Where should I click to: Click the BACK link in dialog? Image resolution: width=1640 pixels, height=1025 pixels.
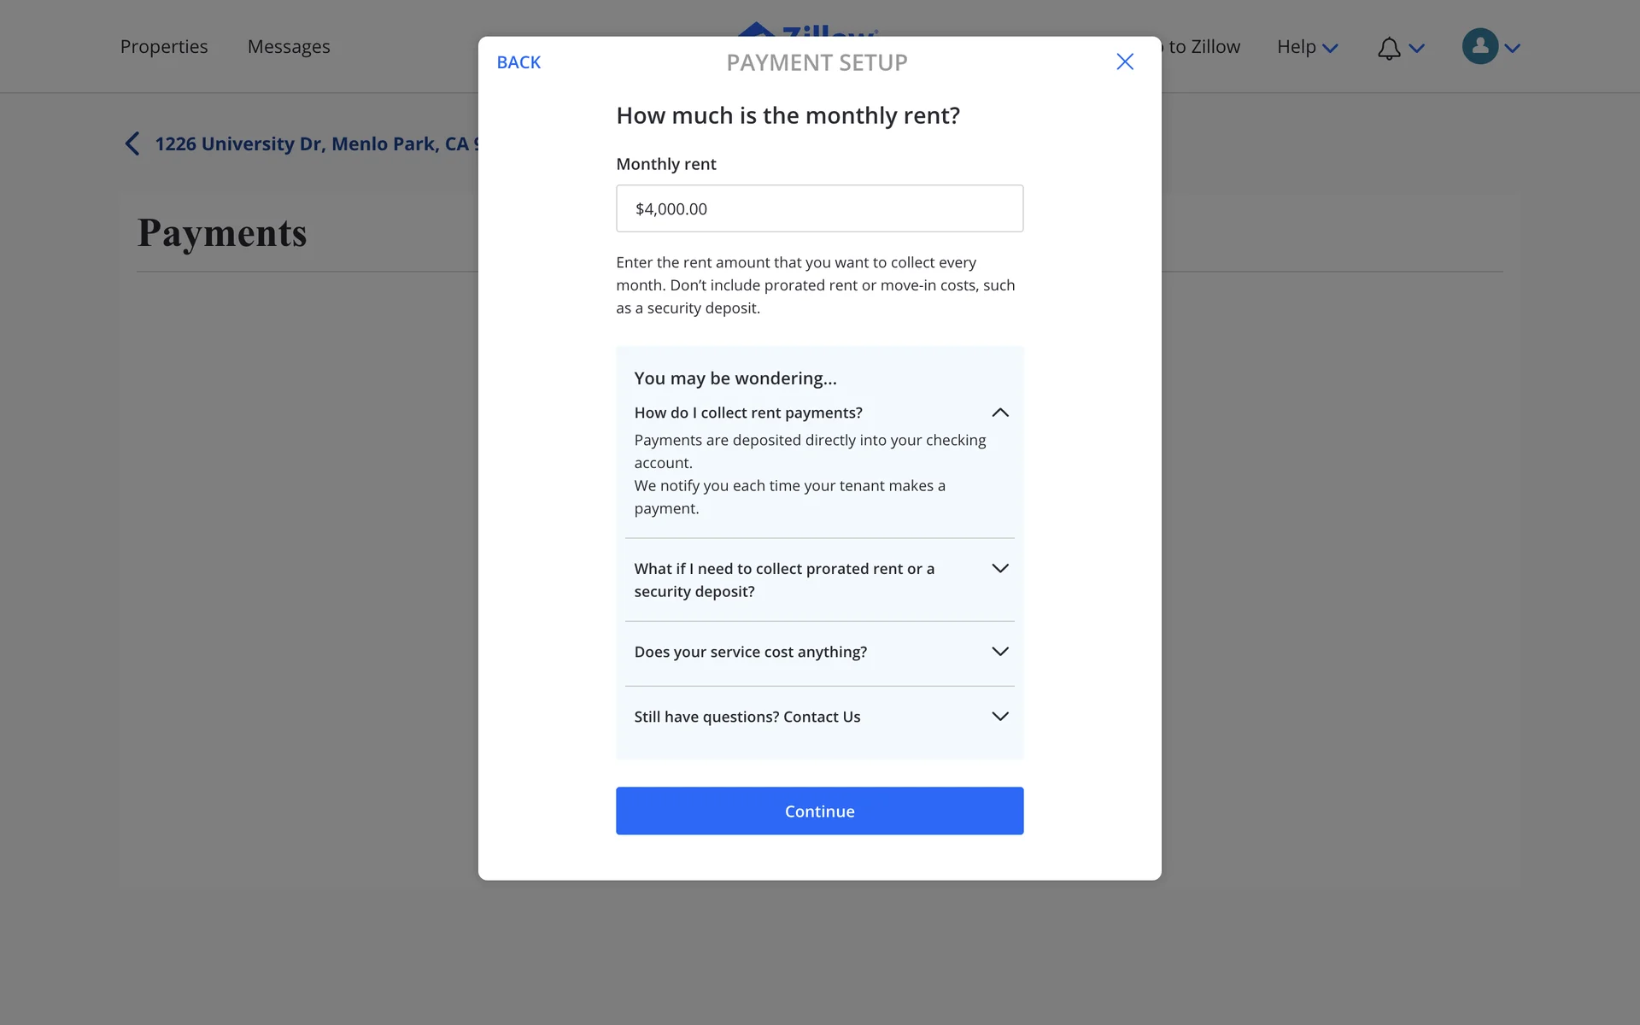[x=518, y=62]
